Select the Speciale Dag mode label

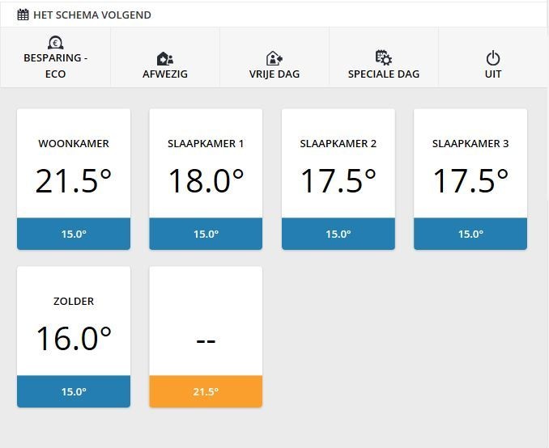pos(383,74)
